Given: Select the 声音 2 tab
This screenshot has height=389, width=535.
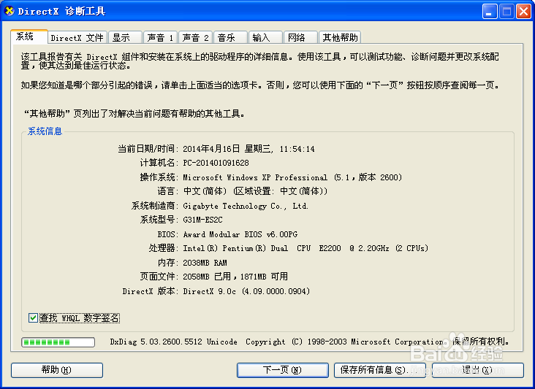Looking at the screenshot, I should point(195,37).
